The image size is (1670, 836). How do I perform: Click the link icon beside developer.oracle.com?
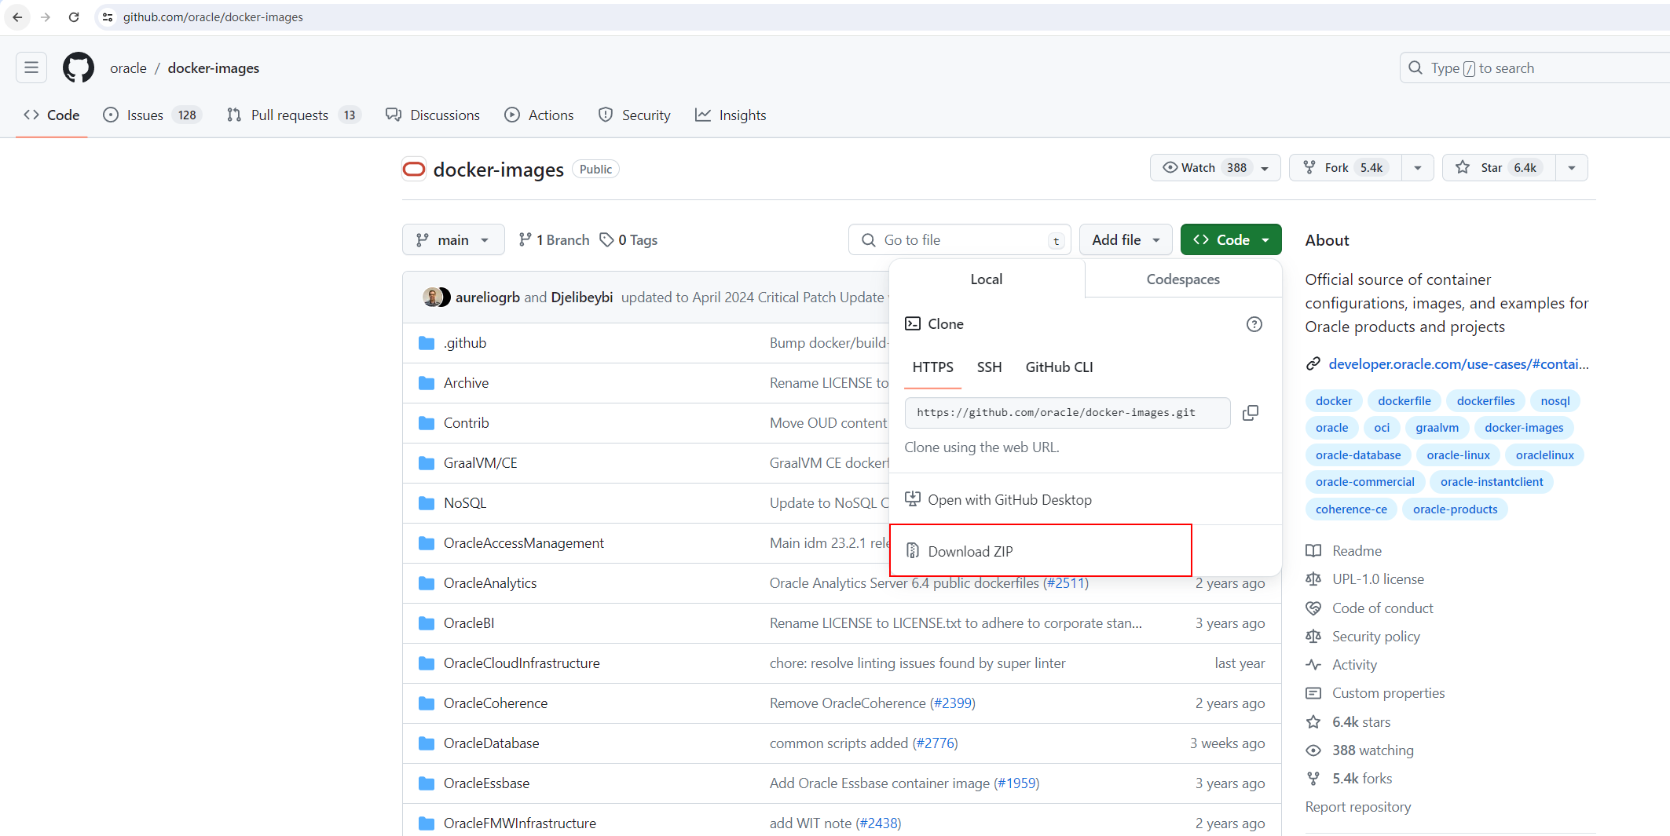point(1313,364)
